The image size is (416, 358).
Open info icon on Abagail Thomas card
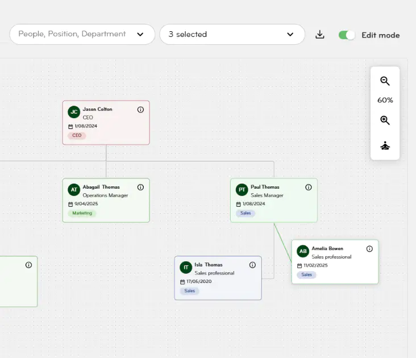pyautogui.click(x=140, y=187)
